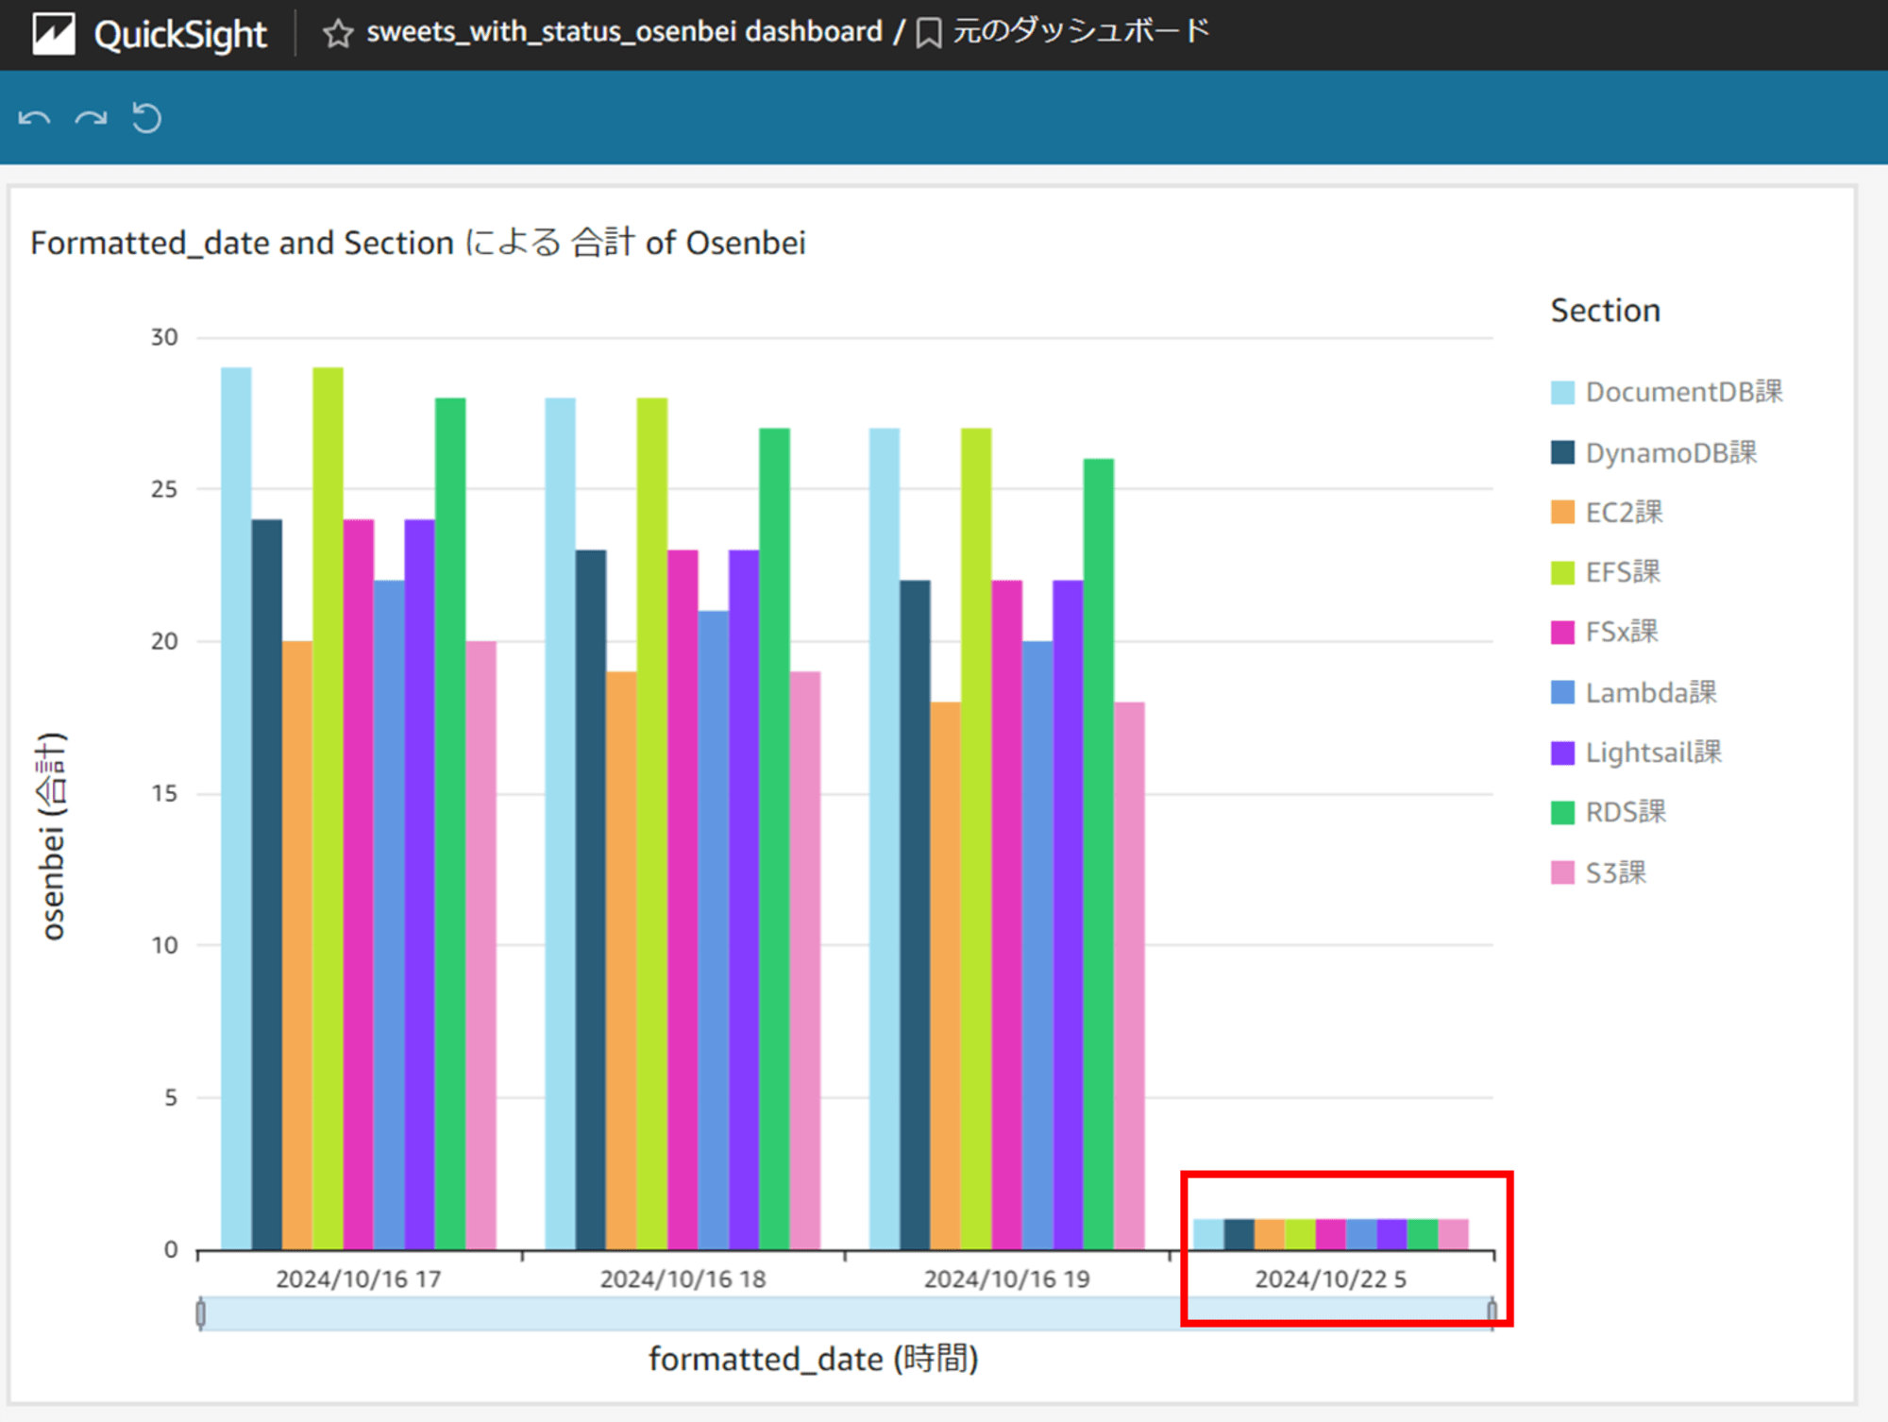The height and width of the screenshot is (1422, 1888).
Task: Click the QuickSight home text
Action: pyautogui.click(x=180, y=36)
